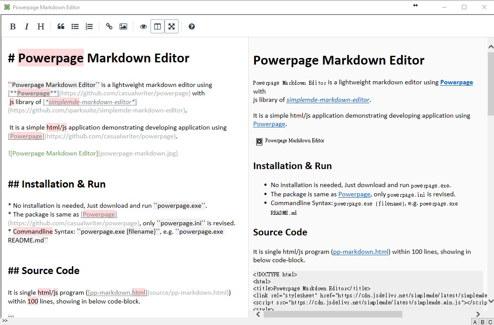
Task: Insert a hyperlink using the link icon
Action: click(109, 26)
